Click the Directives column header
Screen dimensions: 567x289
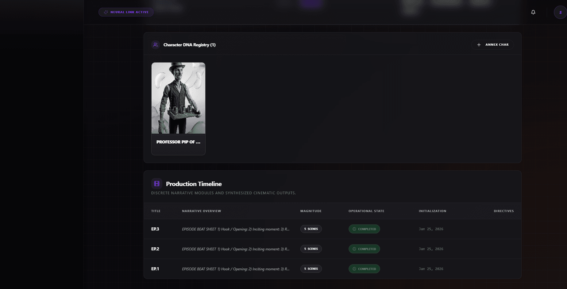coord(503,211)
